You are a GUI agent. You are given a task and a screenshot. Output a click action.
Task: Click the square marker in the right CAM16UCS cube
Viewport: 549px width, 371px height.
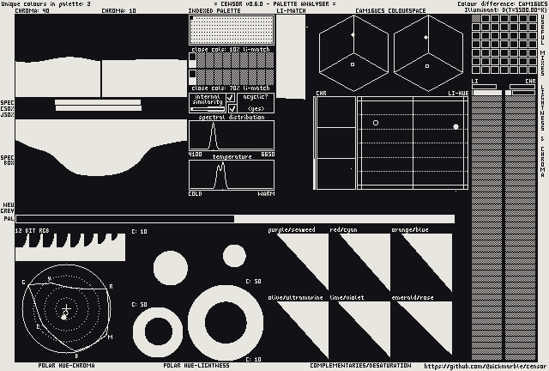point(427,66)
